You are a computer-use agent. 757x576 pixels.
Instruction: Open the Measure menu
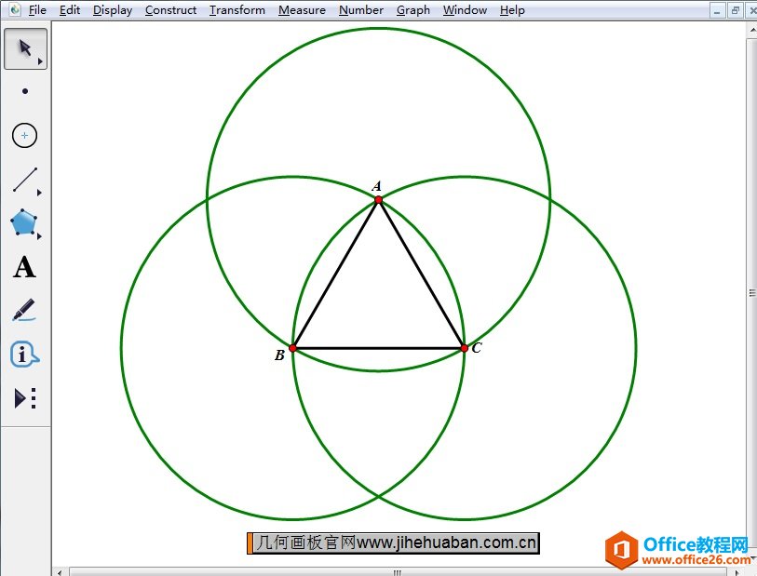tap(302, 10)
